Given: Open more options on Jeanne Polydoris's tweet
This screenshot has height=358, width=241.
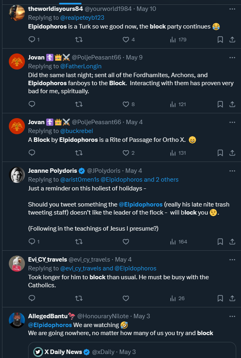Looking at the screenshot, I should pyautogui.click(x=232, y=171).
